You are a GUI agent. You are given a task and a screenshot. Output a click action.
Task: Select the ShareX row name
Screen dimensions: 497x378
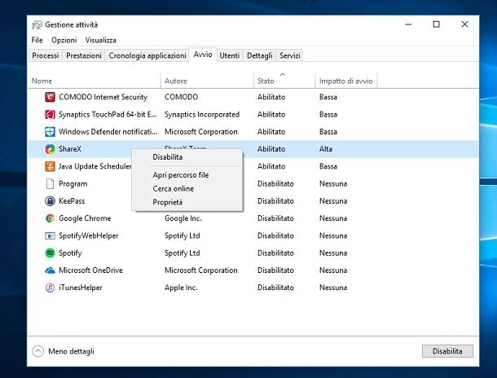[70, 149]
